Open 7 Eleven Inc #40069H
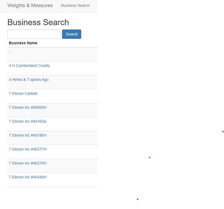 point(27,107)
